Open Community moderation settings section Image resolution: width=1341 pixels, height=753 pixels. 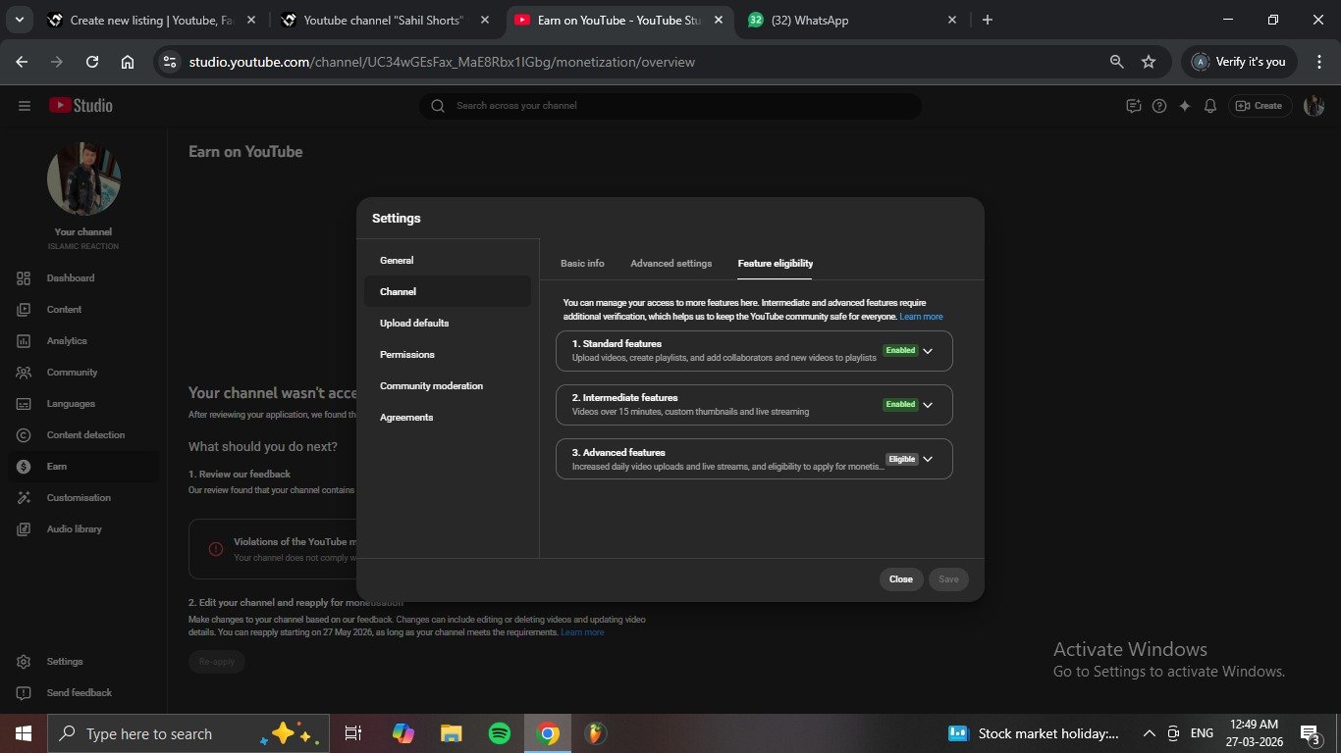431,386
